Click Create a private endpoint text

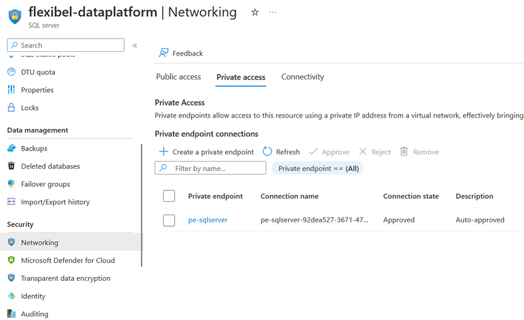pos(213,152)
